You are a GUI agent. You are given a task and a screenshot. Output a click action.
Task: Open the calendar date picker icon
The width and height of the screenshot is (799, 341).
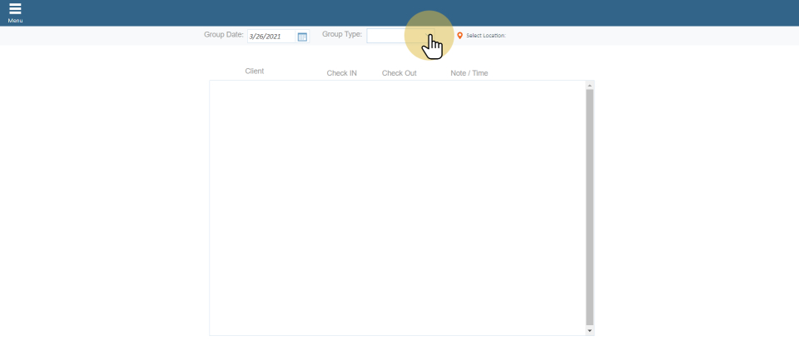(302, 37)
